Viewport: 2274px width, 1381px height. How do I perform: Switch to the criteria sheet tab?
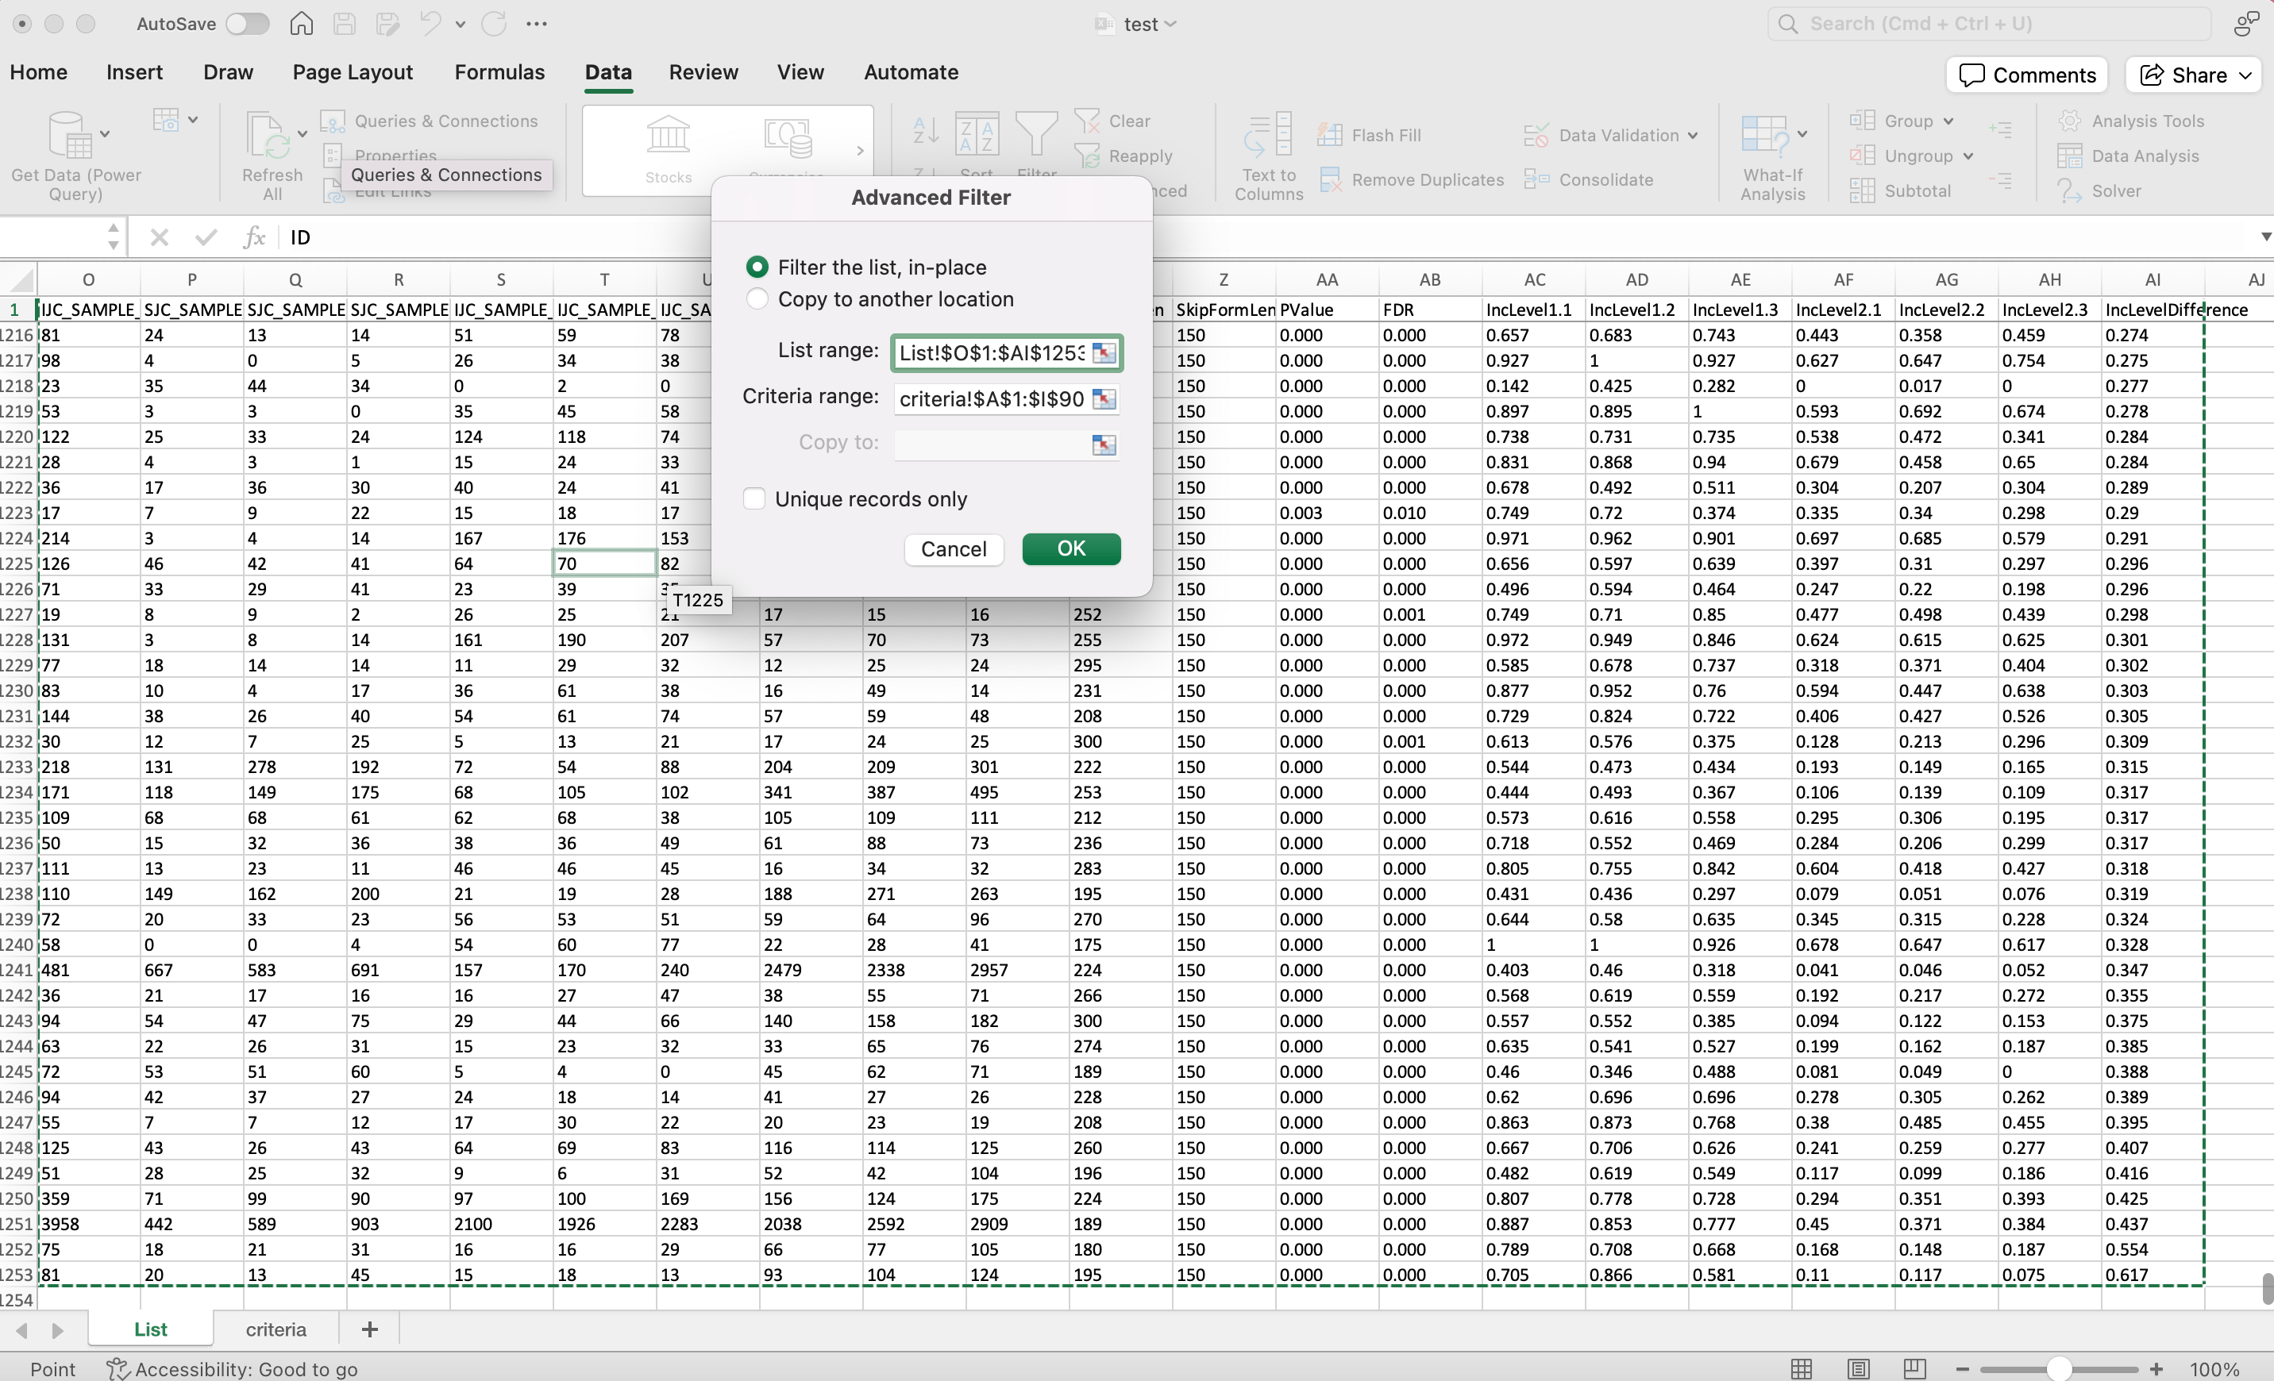coord(276,1329)
